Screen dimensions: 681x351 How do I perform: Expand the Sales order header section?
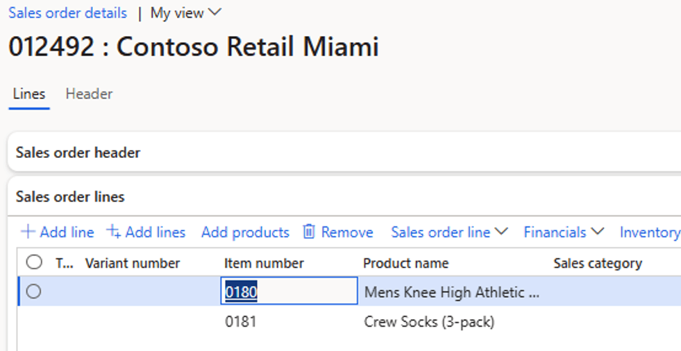click(x=78, y=152)
